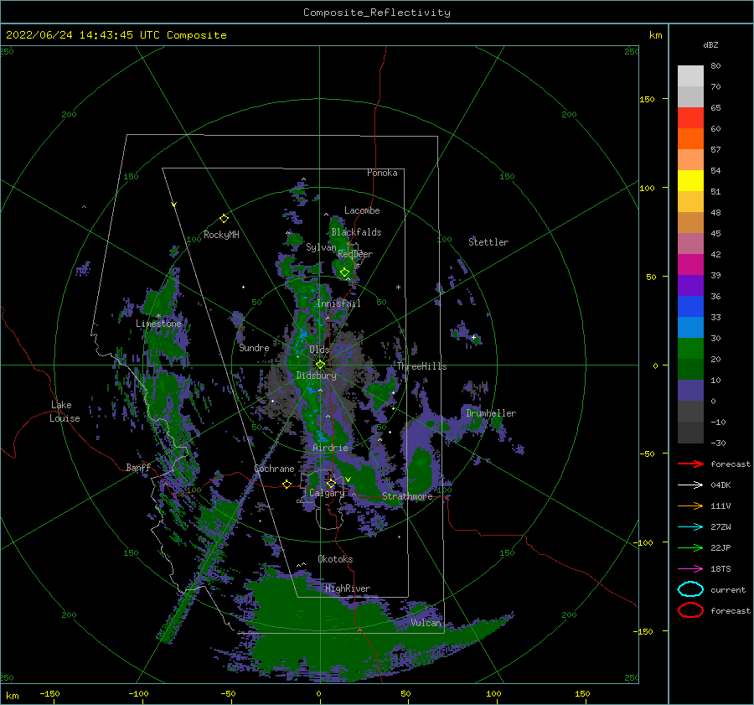Select the light blue 30-33 dBZ band
The image size is (754, 705).
[x=690, y=327]
